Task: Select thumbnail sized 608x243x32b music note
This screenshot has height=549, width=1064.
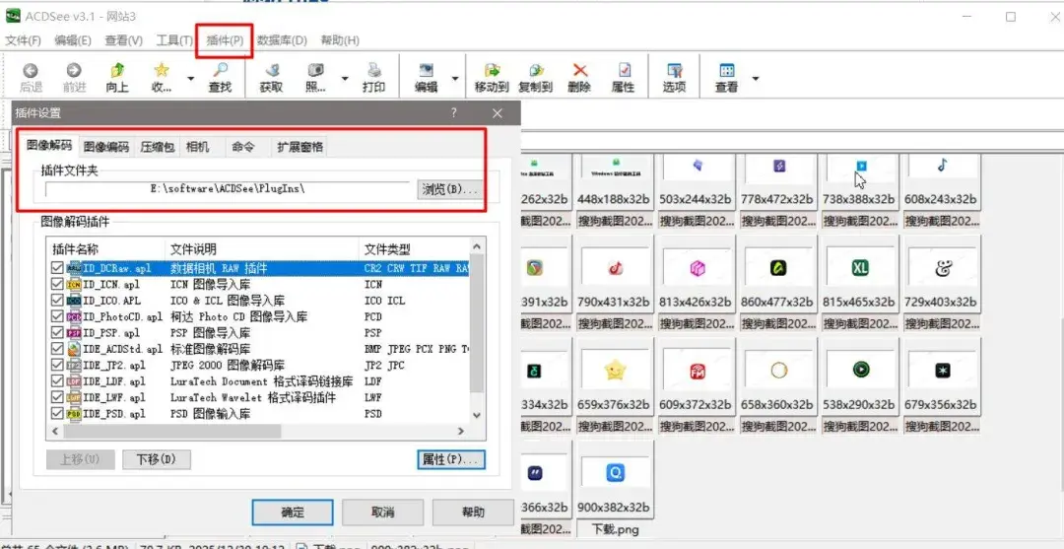Action: tap(942, 182)
